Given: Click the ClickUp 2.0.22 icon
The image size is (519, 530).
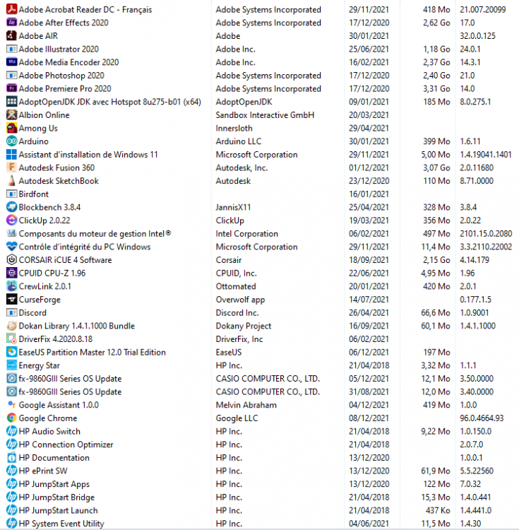Looking at the screenshot, I should click(x=11, y=220).
